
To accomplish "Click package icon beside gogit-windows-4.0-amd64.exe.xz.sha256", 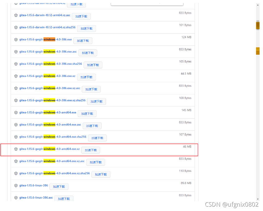I will [x=16, y=173].
